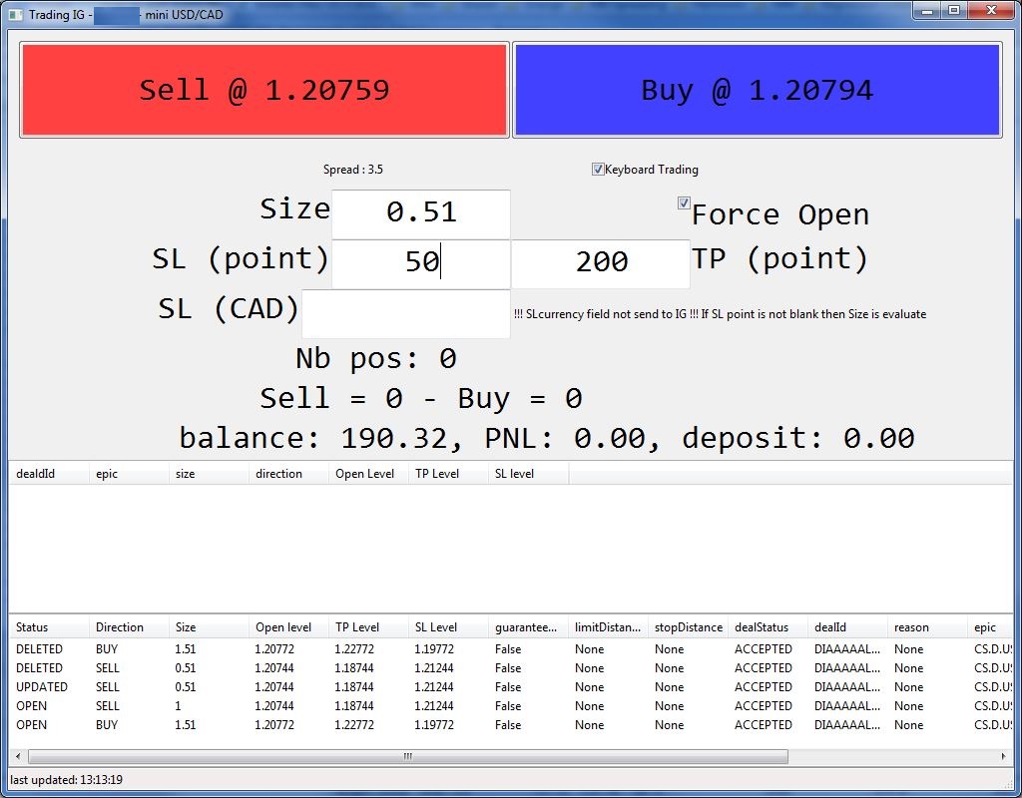
Task: Click the UPDATED row's ACCEPTED dealStatus cell
Action: click(764, 687)
